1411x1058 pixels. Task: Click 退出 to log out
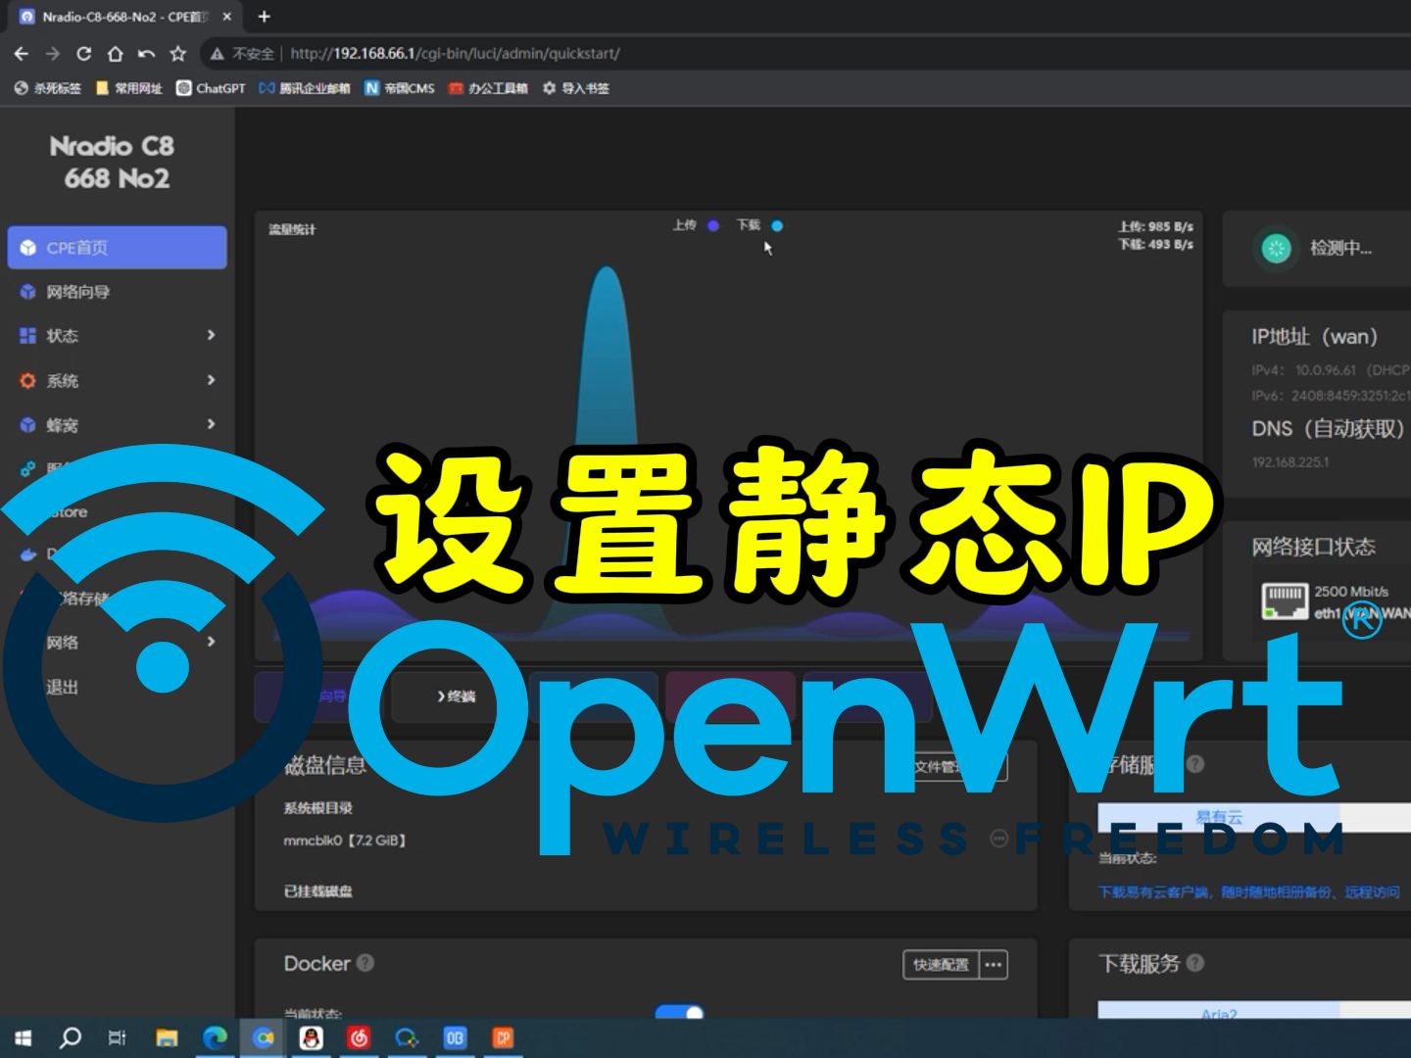(62, 687)
